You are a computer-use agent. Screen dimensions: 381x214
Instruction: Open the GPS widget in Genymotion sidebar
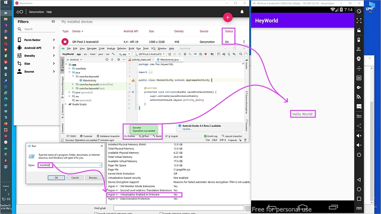pos(359,49)
